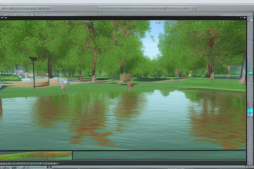Select the terrain thumbnail strip below the viewport
This screenshot has height=169, width=254.
[x=36, y=155]
